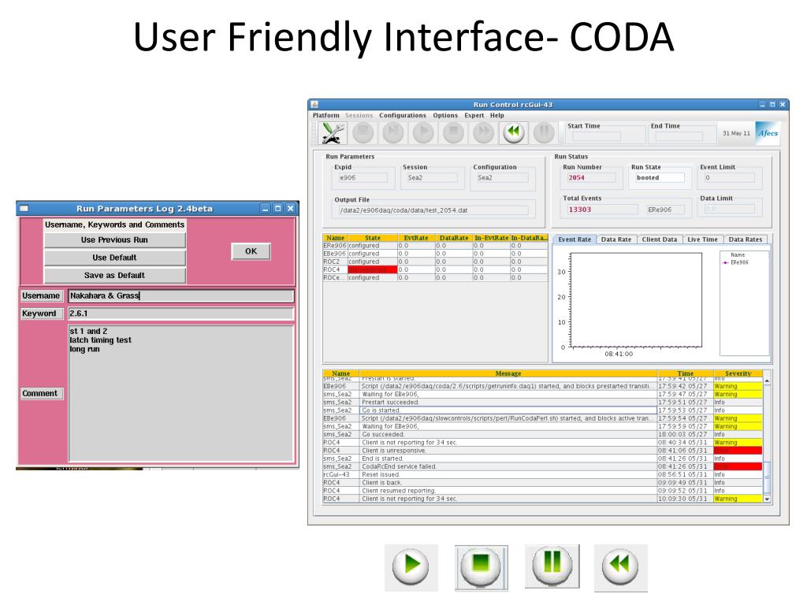Select the ROC4 row with red state cell
This screenshot has width=807, height=605.
[x=435, y=269]
